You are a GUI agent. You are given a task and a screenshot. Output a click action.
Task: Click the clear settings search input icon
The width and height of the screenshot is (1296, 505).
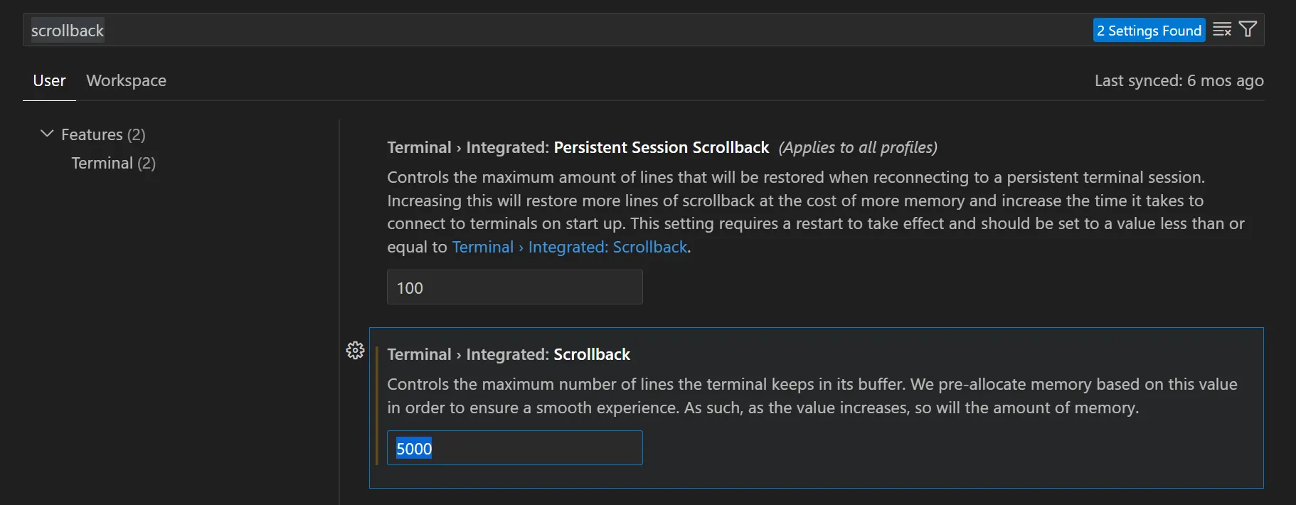pyautogui.click(x=1222, y=30)
